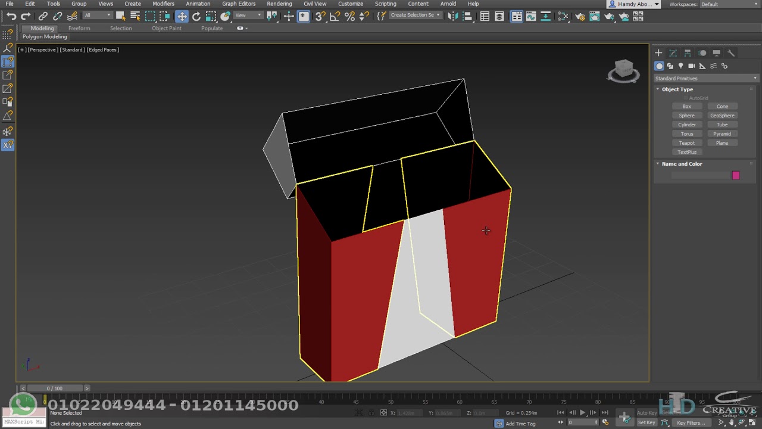Screen dimensions: 762x429
Task: Toggle the Ribbon display button
Action: (x=517, y=17)
